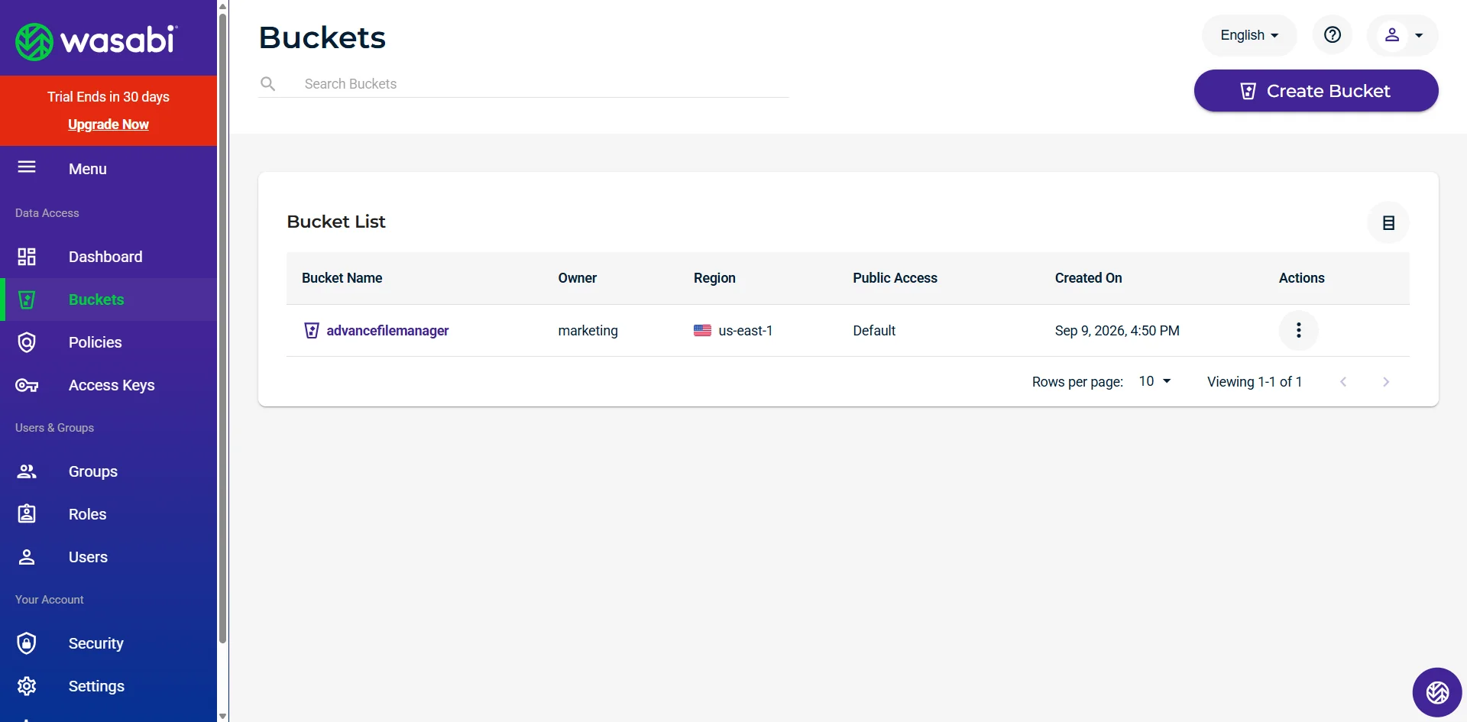This screenshot has height=722, width=1467.
Task: Click the Users person icon
Action: tap(27, 557)
